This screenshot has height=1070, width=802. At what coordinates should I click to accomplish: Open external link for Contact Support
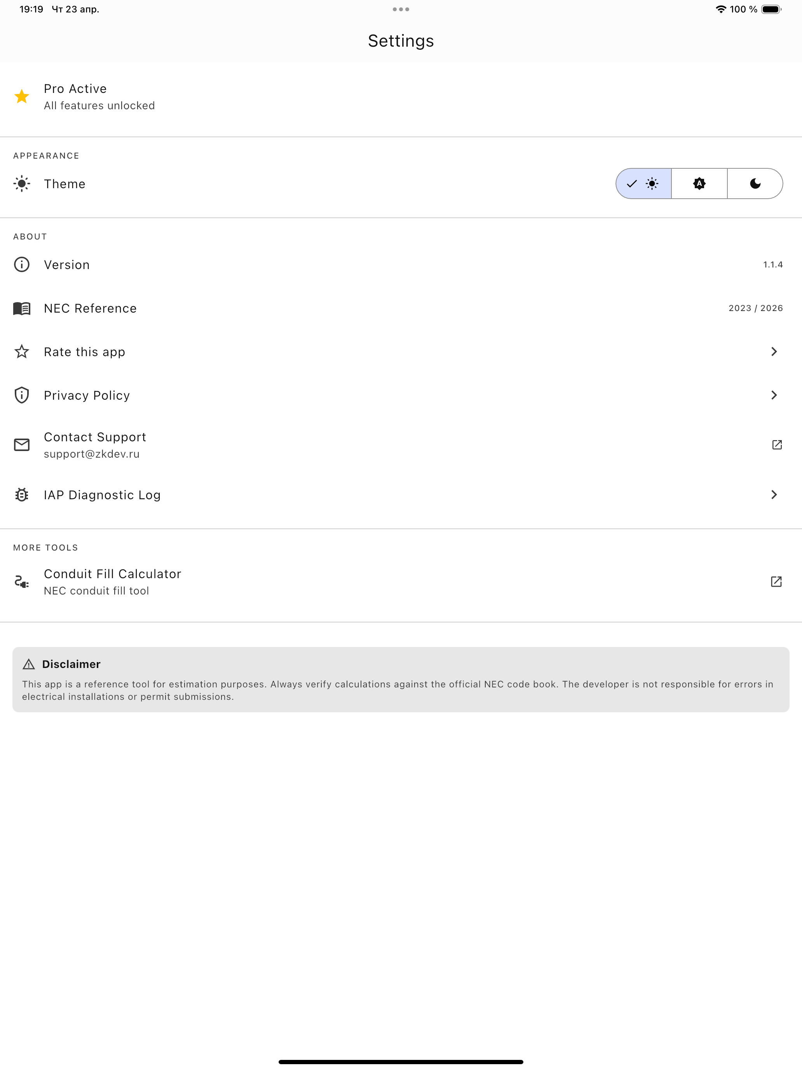[x=777, y=444]
